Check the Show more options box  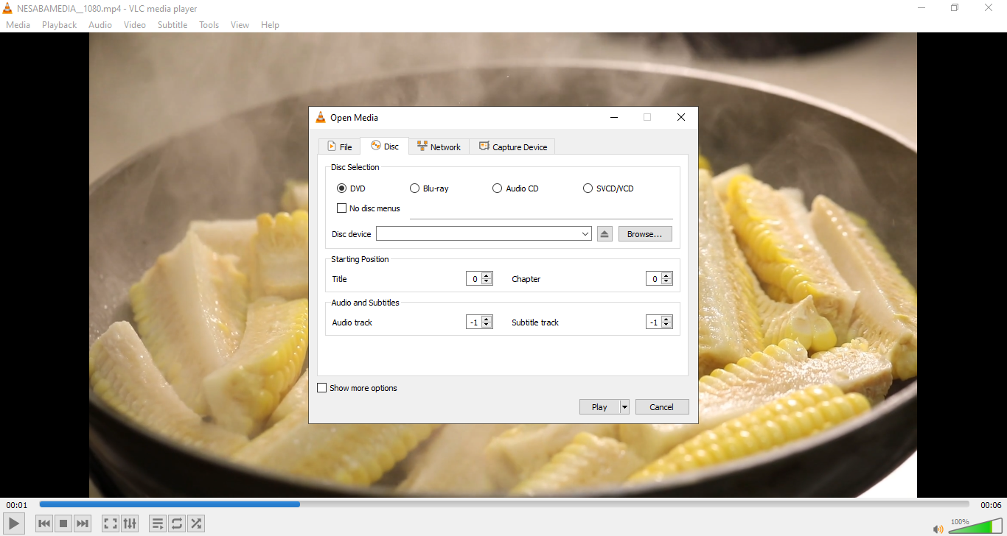coord(322,388)
